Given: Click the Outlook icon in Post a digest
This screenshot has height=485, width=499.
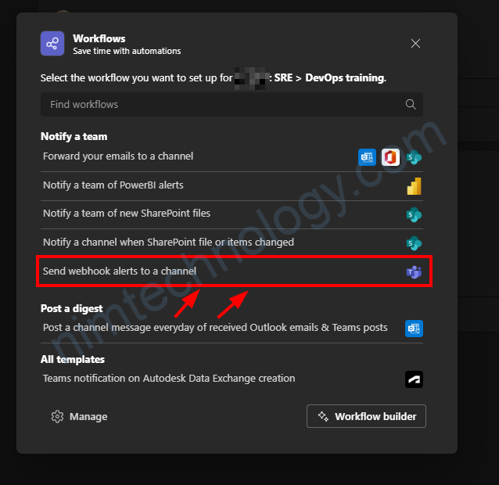Looking at the screenshot, I should point(414,329).
